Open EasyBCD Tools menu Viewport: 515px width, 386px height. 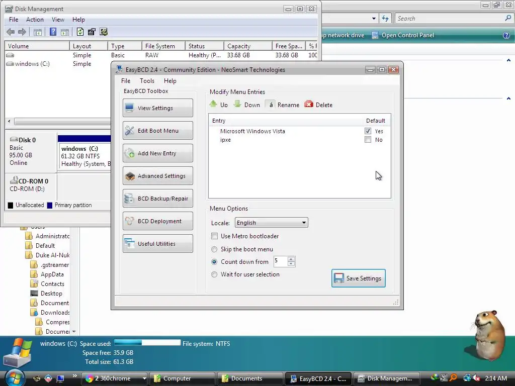147,81
